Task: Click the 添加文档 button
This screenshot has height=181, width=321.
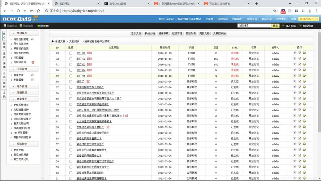Action: pyautogui.click(x=136, y=33)
